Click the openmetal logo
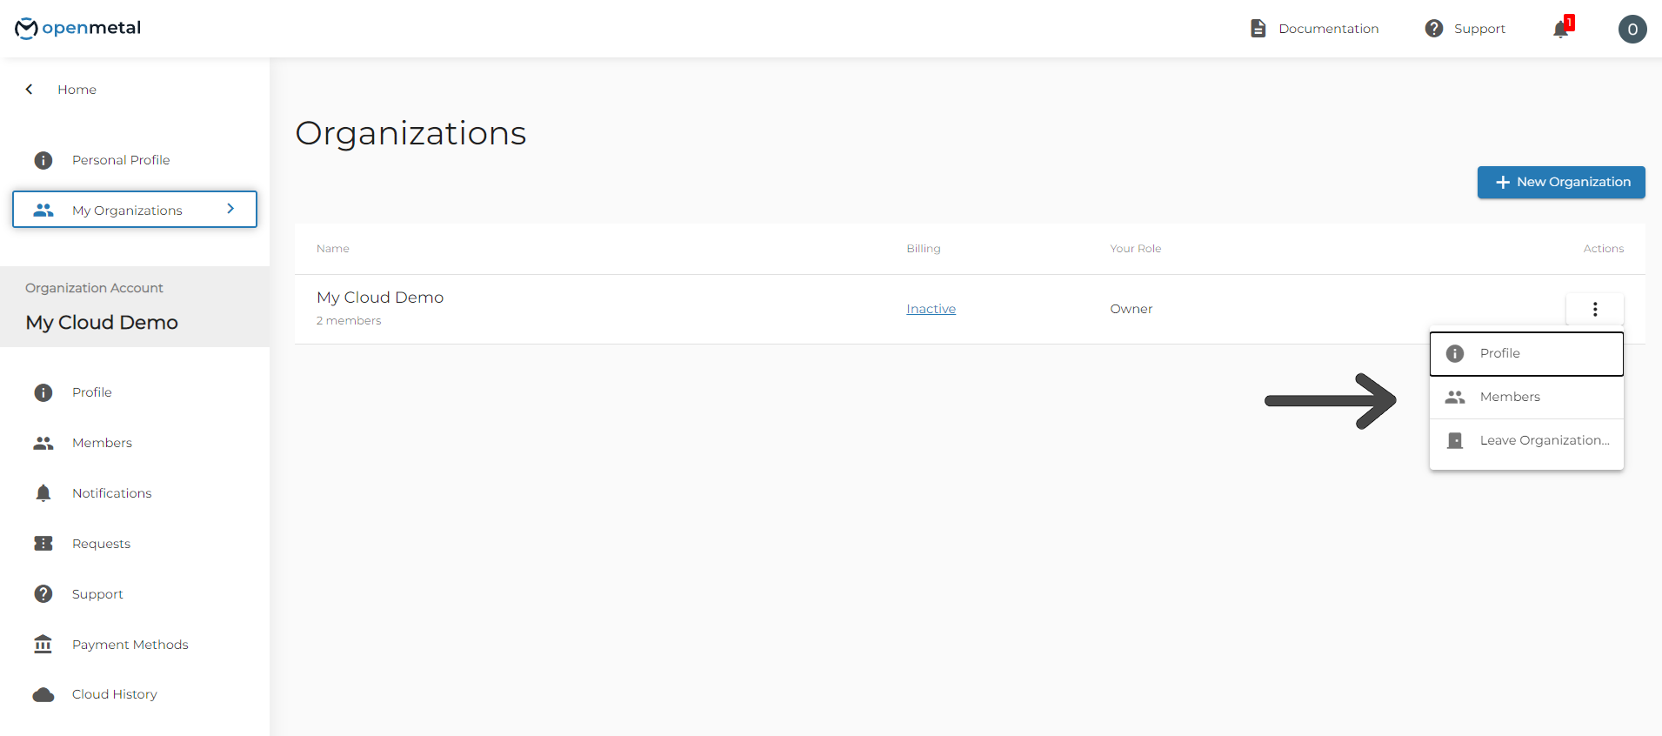1662x736 pixels. click(78, 28)
